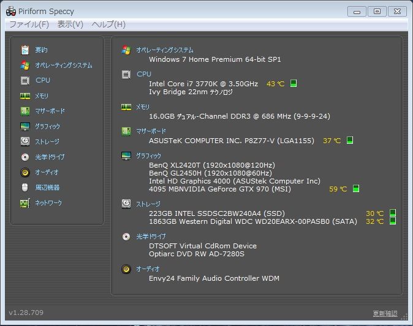
Task: Click the optical disc icon in summary panel
Action: click(x=126, y=237)
